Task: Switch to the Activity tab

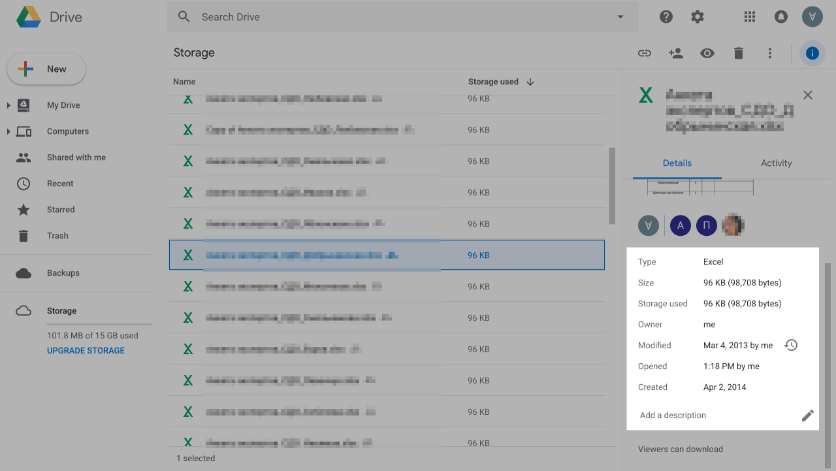Action: click(776, 163)
